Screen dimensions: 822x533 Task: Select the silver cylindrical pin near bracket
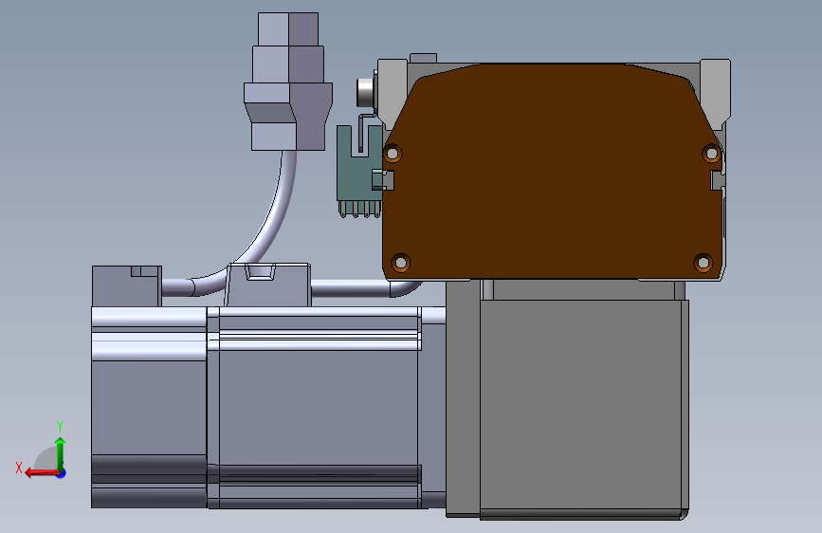[365, 92]
